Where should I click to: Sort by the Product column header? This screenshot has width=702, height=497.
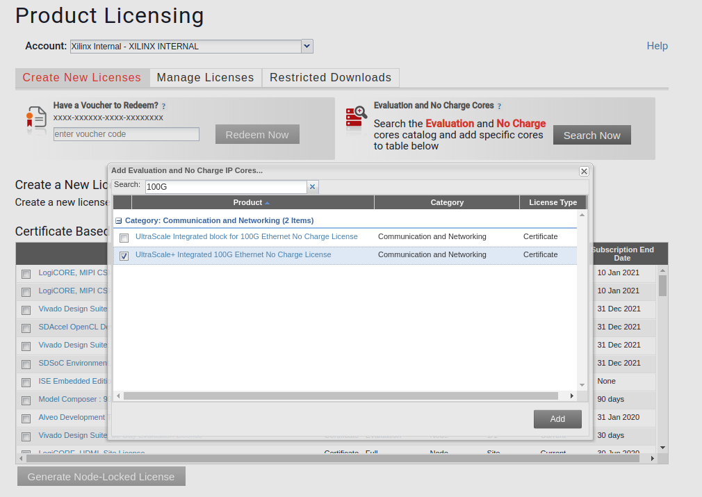(252, 202)
